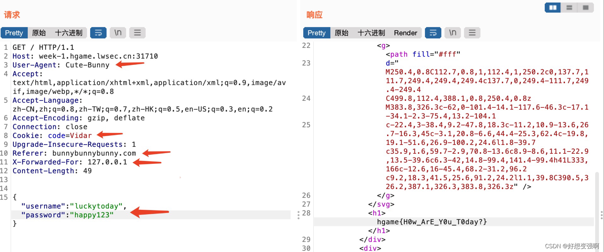Click the <path fill="#fff" line in response
Image resolution: width=604 pixels, height=252 pixels.
pos(423,54)
